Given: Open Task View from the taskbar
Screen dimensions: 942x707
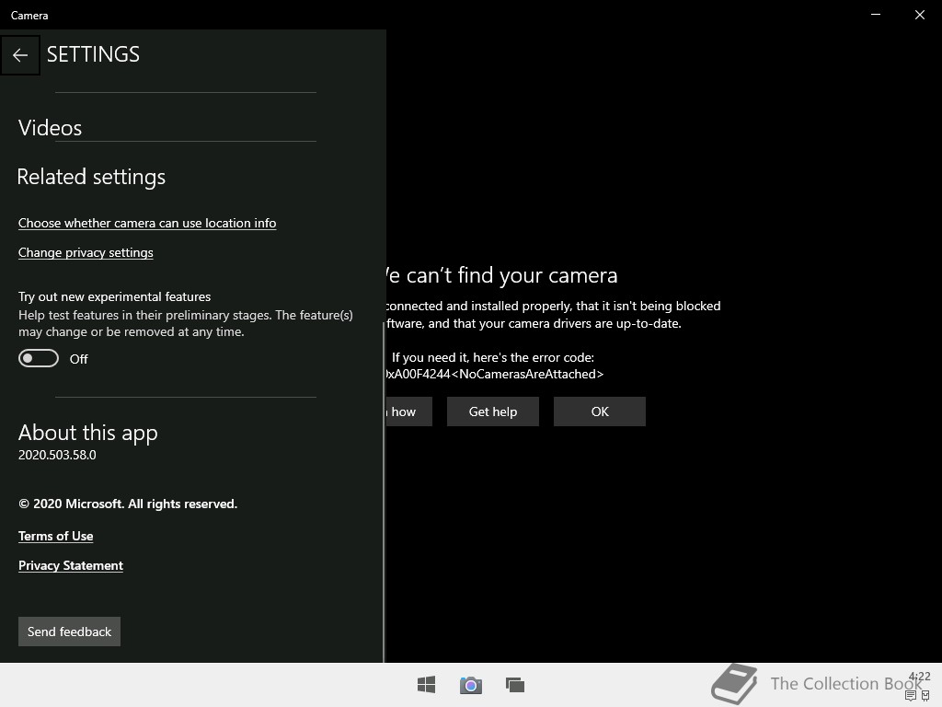Looking at the screenshot, I should click(x=515, y=685).
